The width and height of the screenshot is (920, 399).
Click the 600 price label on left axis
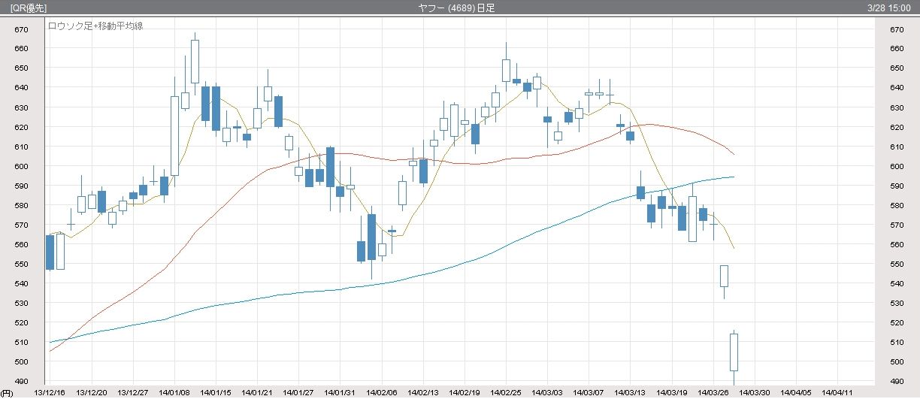pyautogui.click(x=21, y=167)
